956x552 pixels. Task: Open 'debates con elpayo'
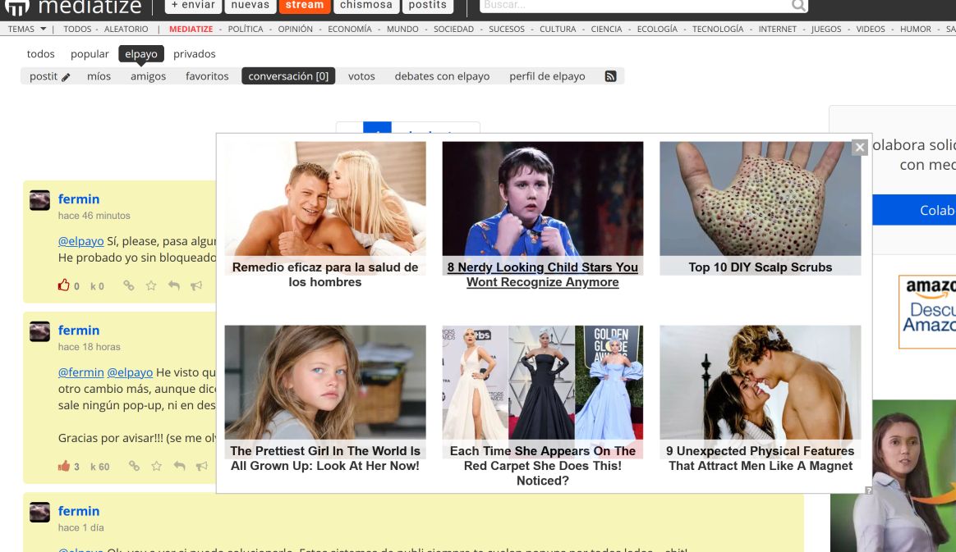442,76
